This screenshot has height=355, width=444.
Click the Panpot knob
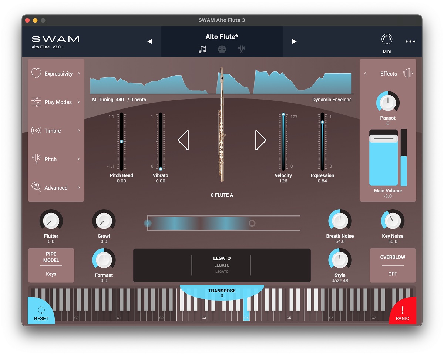click(x=388, y=102)
